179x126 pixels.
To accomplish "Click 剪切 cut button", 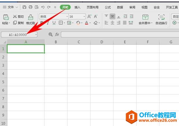I will coord(18,17).
